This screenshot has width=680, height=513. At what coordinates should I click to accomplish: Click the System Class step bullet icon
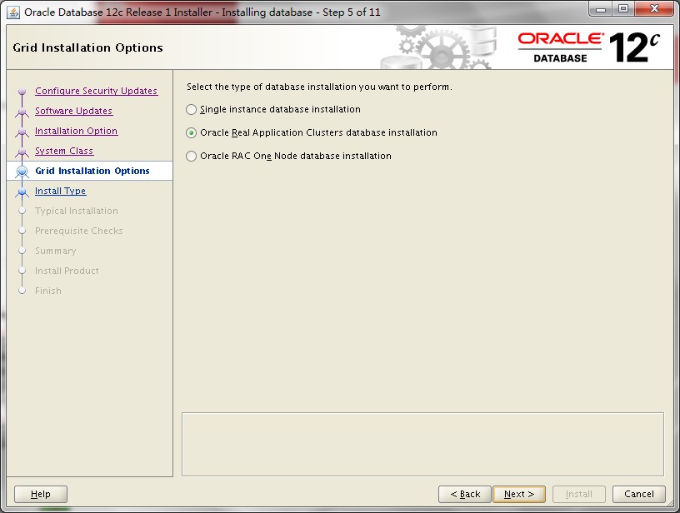click(x=22, y=152)
